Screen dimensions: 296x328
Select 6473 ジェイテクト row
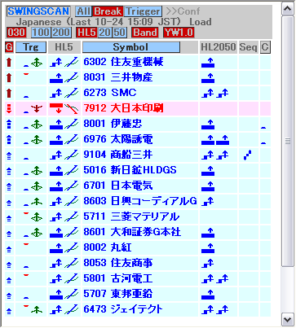coord(138,309)
